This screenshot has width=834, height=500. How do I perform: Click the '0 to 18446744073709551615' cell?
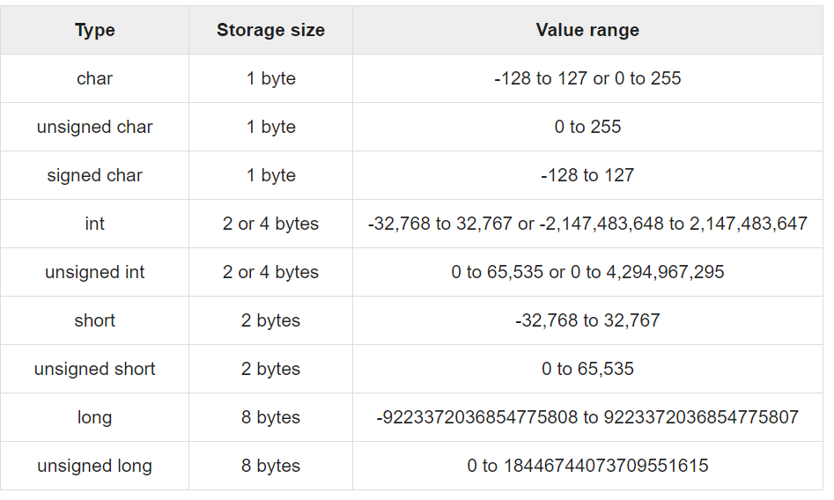[587, 466]
